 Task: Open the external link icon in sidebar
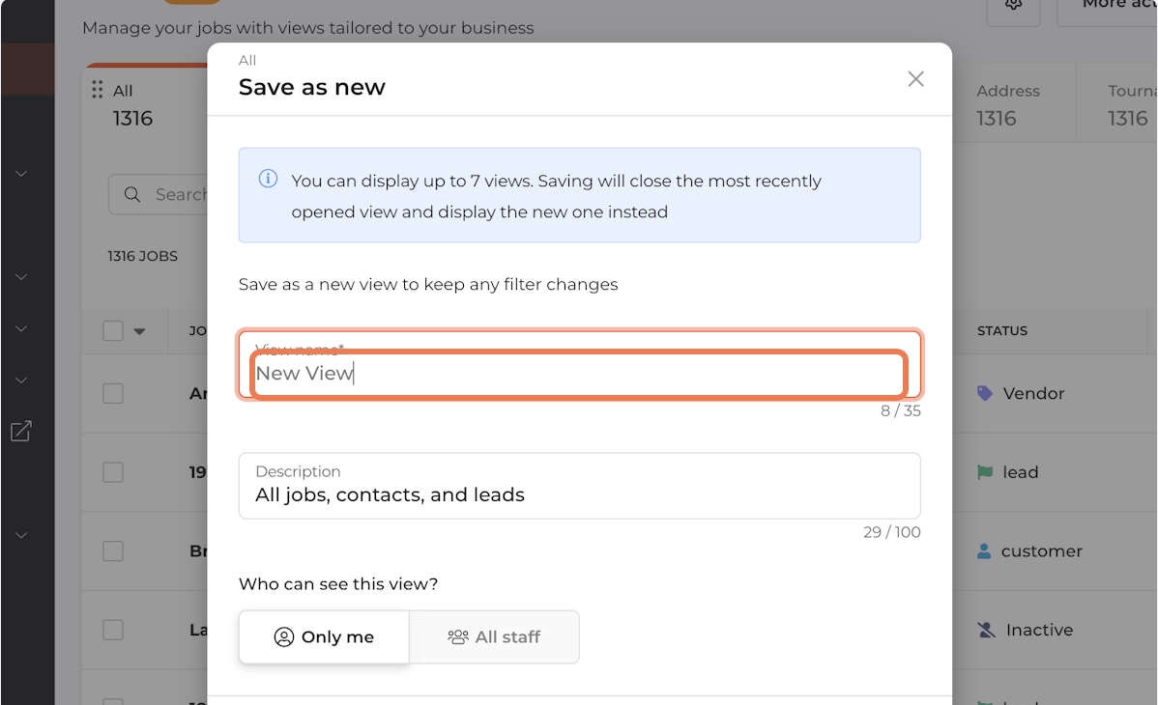(x=21, y=432)
